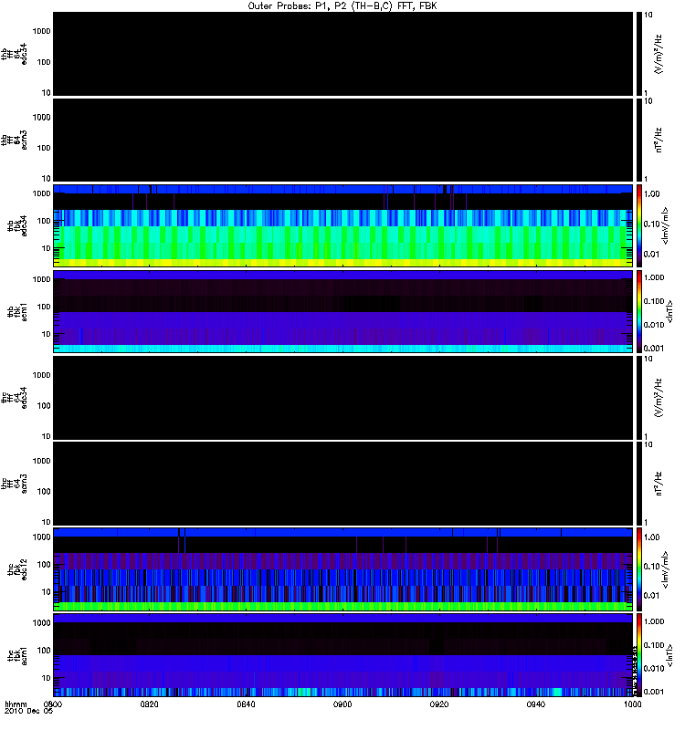Click the "(V/m)²/Hz" unit label of thc fff edc34
Image resolution: width=685 pixels, height=730 pixels.
click(x=659, y=398)
